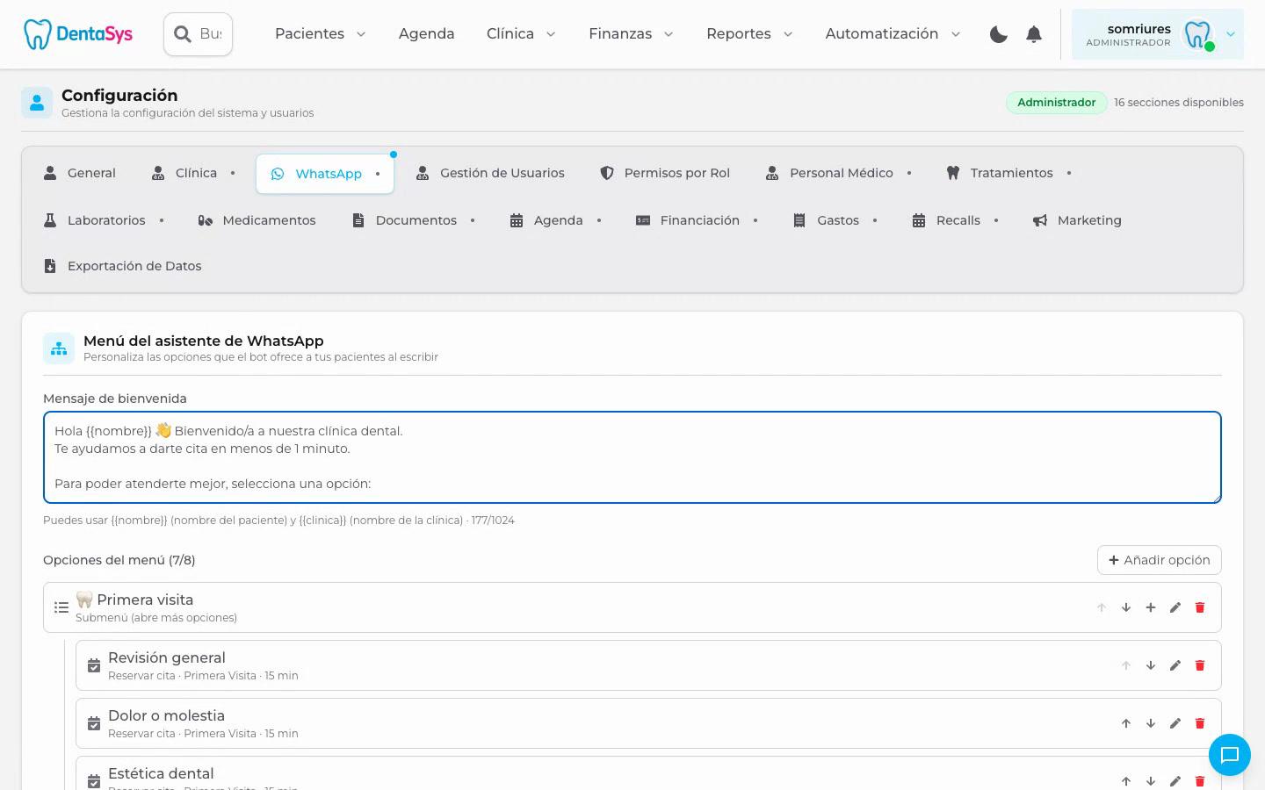1265x790 pixels.
Task: Click the "Puedes usar {{nombre}}" hint text
Action: coord(278,521)
